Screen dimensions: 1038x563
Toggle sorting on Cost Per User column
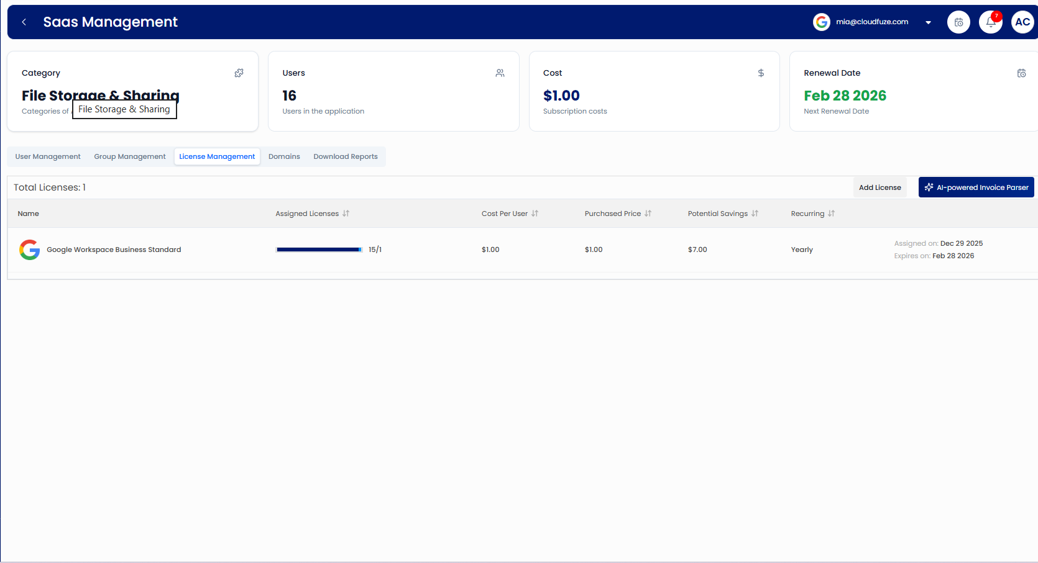point(535,213)
